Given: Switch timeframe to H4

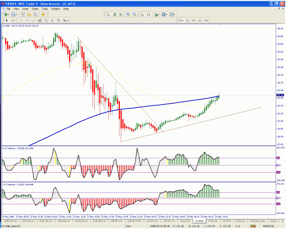Looking at the screenshot, I should [194, 21].
